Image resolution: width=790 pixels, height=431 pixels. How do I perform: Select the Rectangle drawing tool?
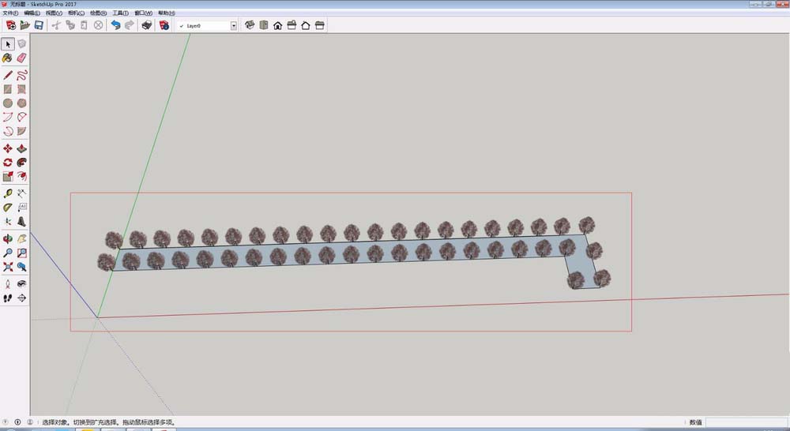[x=8, y=89]
